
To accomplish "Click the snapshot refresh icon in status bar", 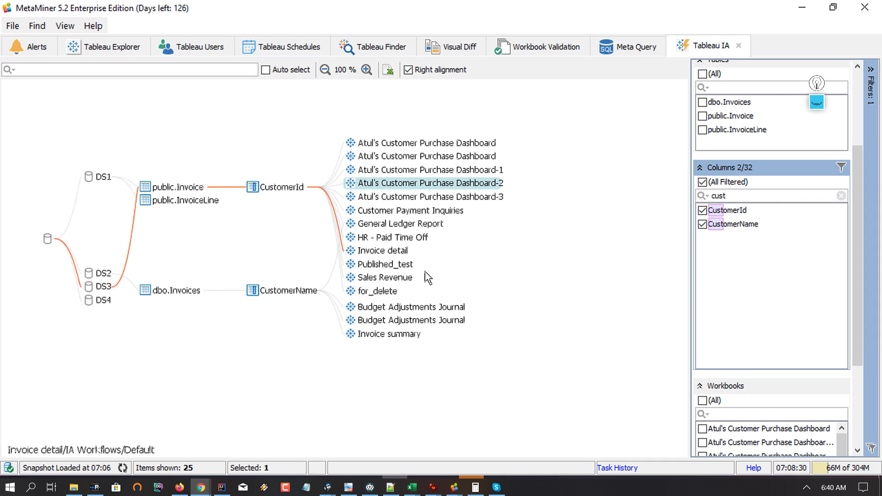I will point(123,468).
